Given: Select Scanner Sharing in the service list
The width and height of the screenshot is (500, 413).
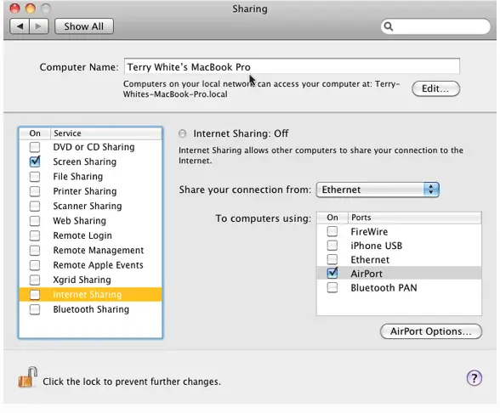Looking at the screenshot, I should (90, 206).
